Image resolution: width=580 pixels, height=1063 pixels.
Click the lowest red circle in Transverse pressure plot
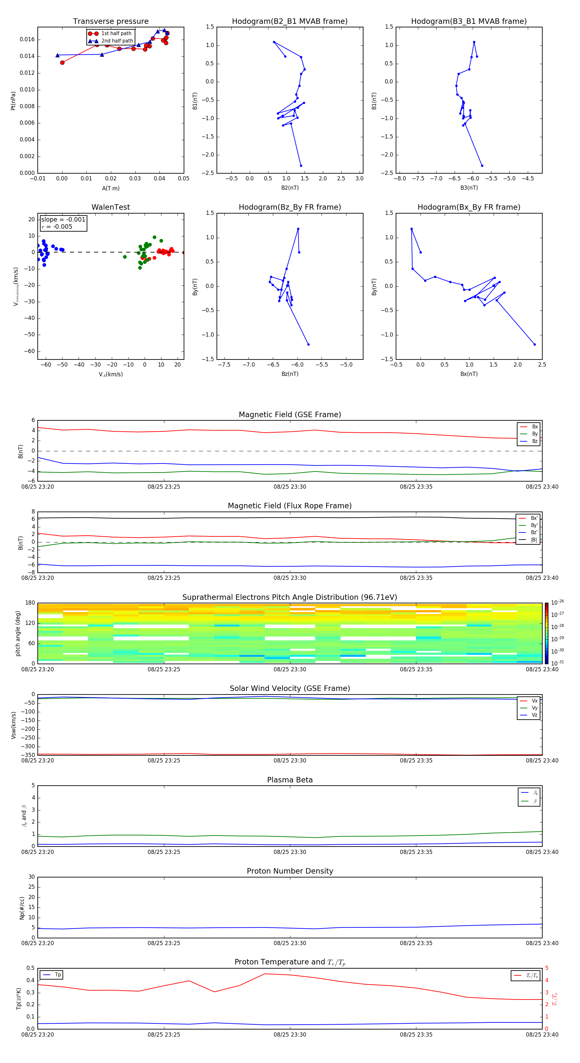(x=62, y=63)
